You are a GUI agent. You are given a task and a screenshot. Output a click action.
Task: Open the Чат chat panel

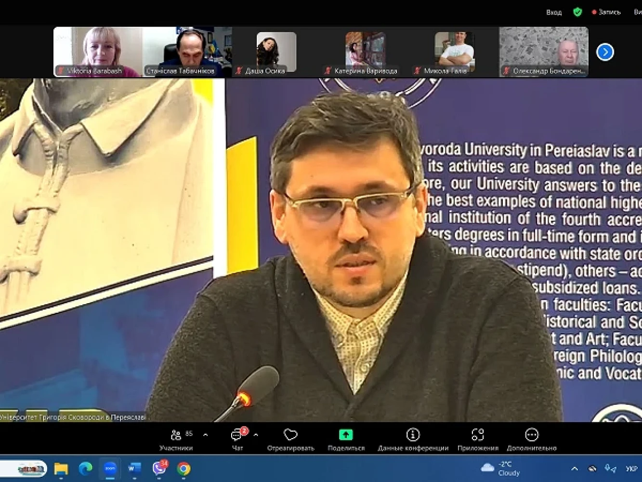[237, 436]
